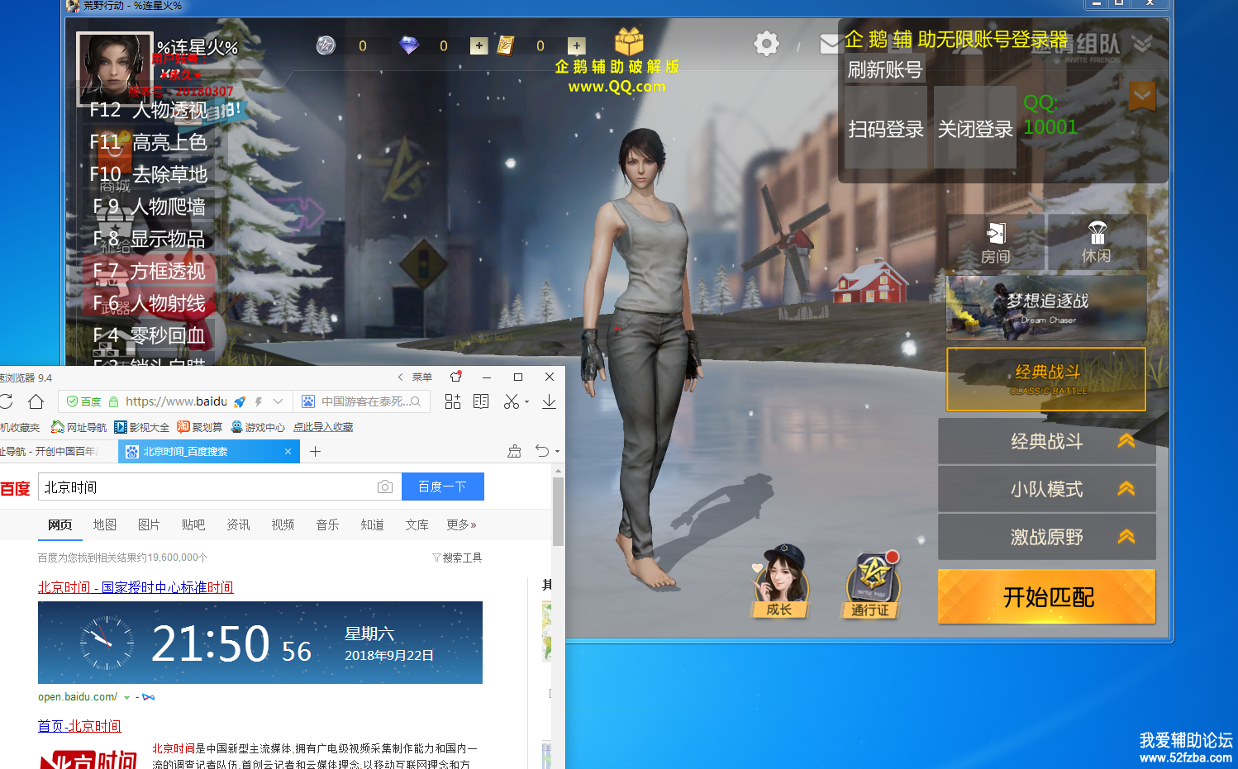1238x769 pixels.
Task: Click 刷新账号 in the login panel
Action: tap(884, 69)
